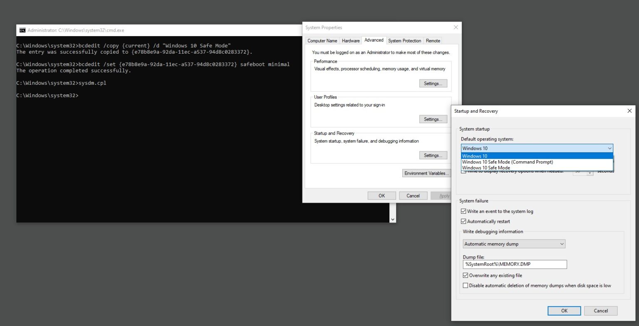The height and width of the screenshot is (326, 639).
Task: Open Startup and Recovery Settings
Action: click(x=433, y=155)
